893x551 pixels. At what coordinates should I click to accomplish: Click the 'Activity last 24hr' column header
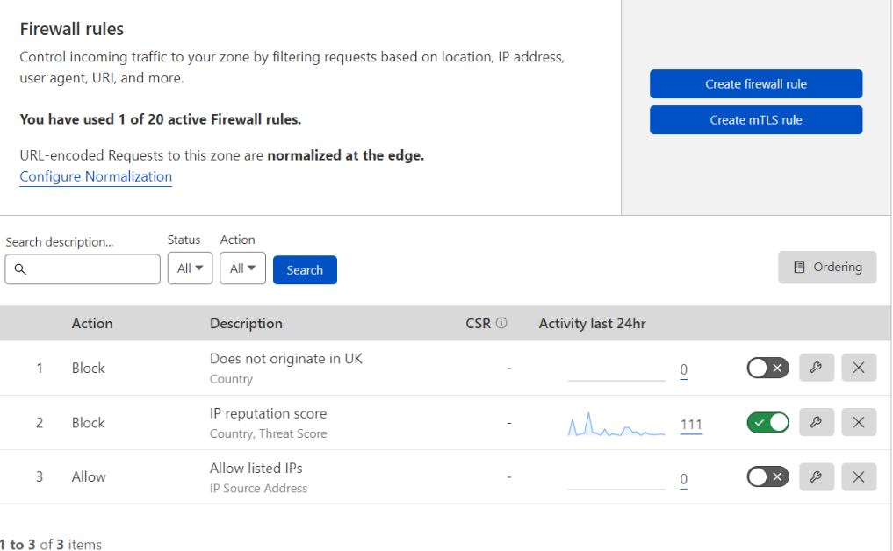[593, 323]
